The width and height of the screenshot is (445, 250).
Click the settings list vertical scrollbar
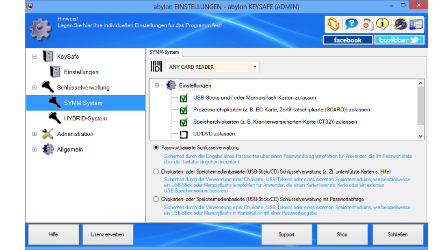point(421,109)
